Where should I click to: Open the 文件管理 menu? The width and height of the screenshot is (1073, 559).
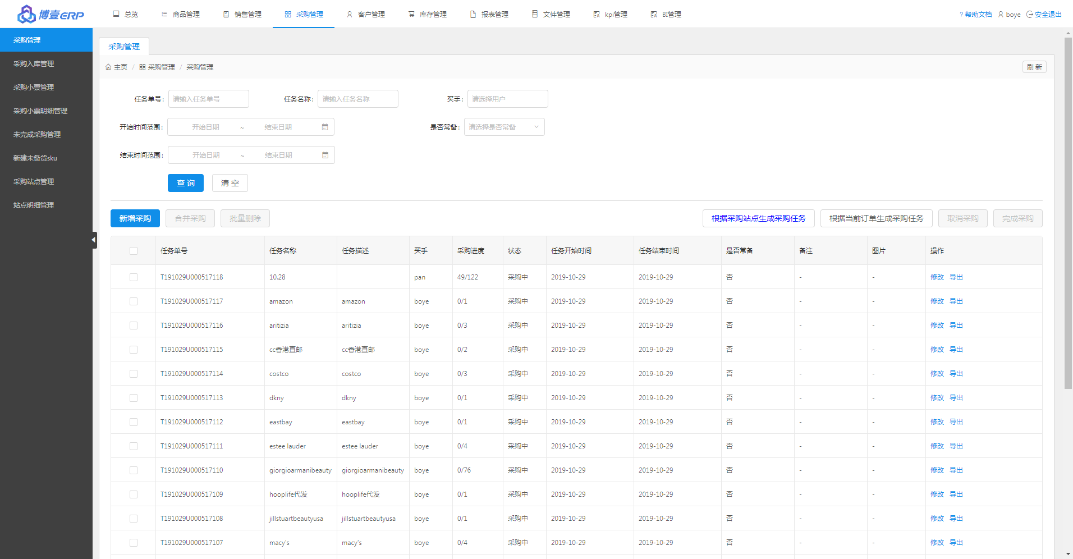(551, 14)
